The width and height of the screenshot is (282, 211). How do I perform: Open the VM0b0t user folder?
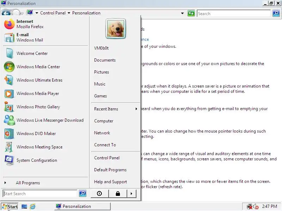click(x=101, y=48)
